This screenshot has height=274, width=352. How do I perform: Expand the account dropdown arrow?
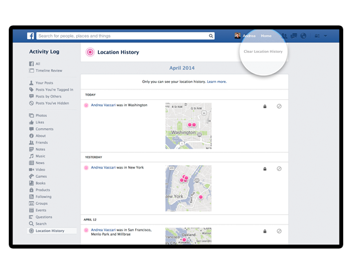coord(326,36)
